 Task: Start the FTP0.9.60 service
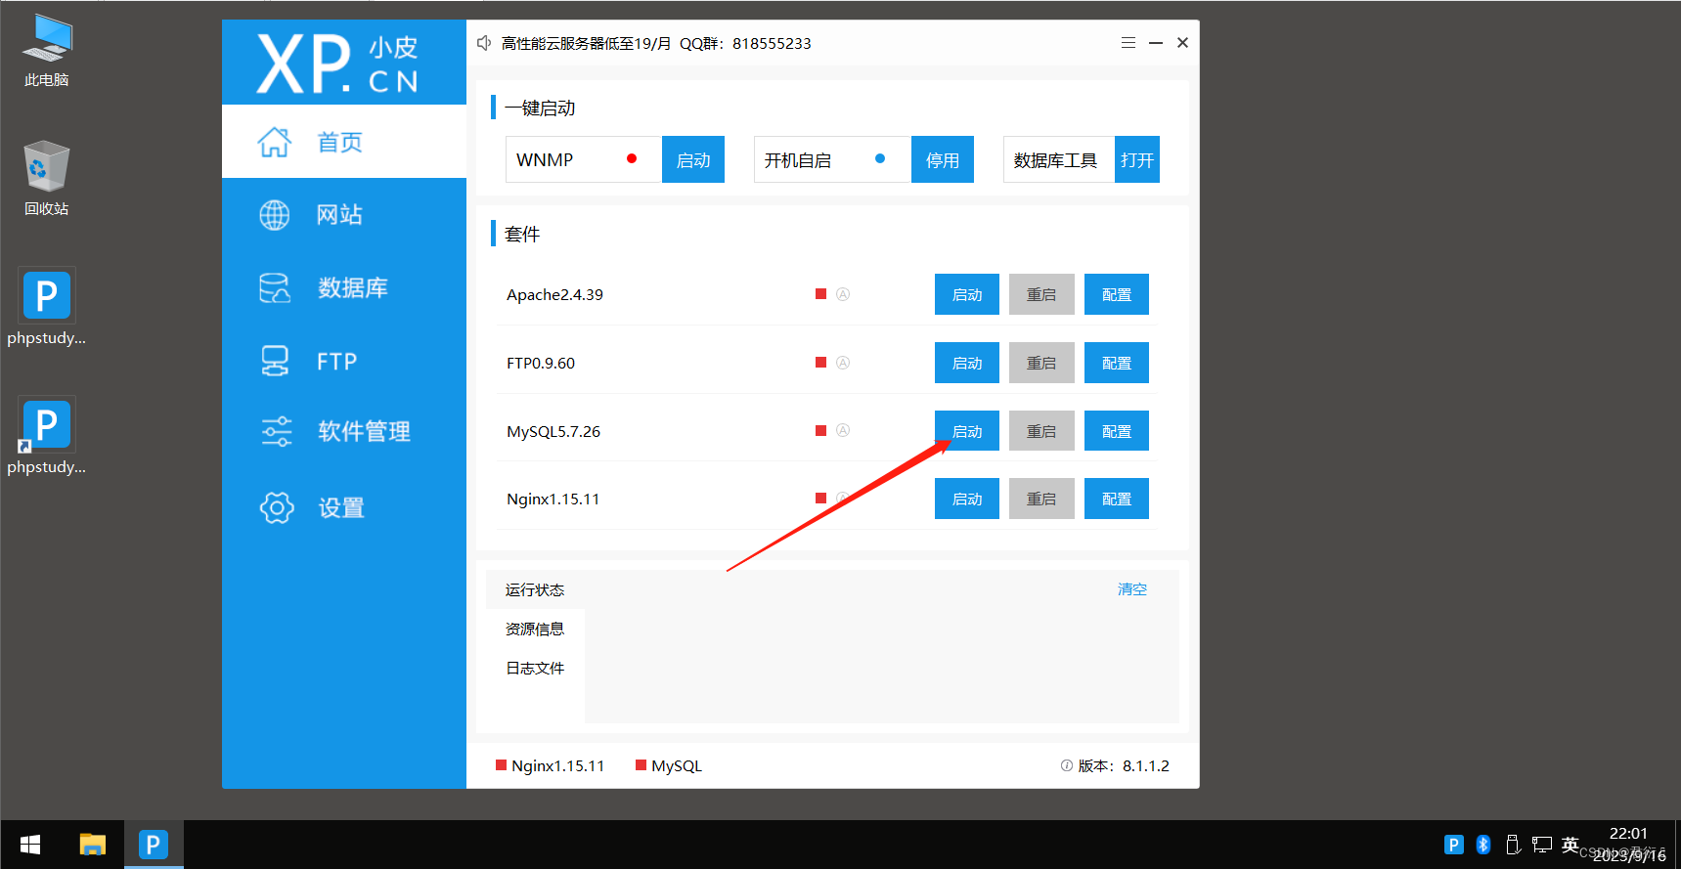coord(967,363)
